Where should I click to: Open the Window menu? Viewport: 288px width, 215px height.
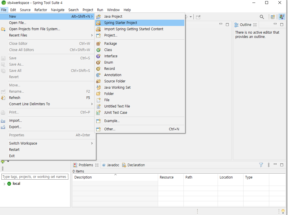click(113, 10)
